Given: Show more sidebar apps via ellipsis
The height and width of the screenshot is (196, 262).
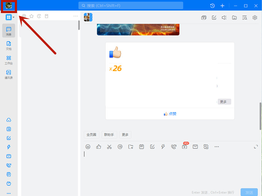Looking at the screenshot, I should (x=9, y=193).
